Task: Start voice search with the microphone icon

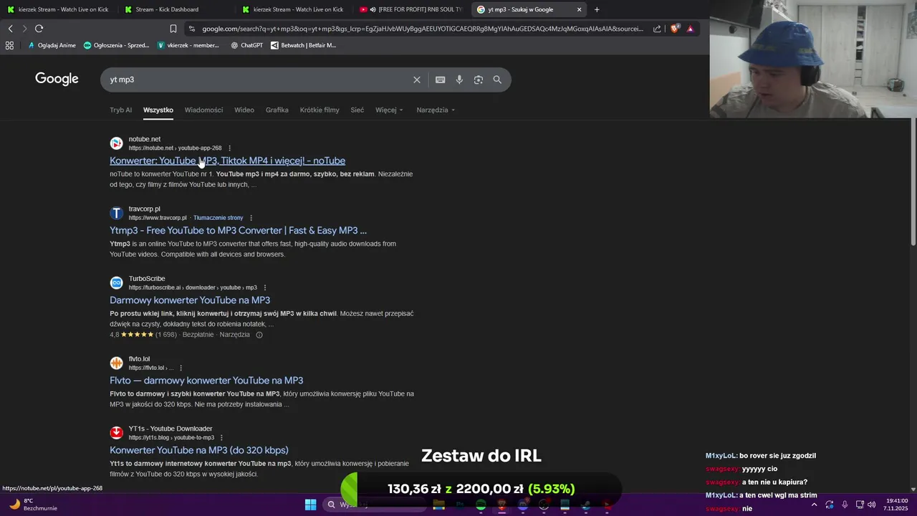Action: tap(459, 80)
